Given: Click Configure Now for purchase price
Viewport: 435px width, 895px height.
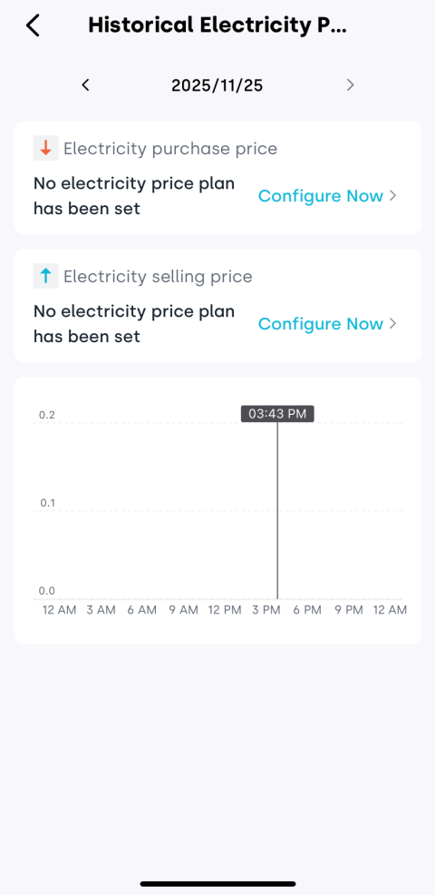Looking at the screenshot, I should click(x=321, y=196).
